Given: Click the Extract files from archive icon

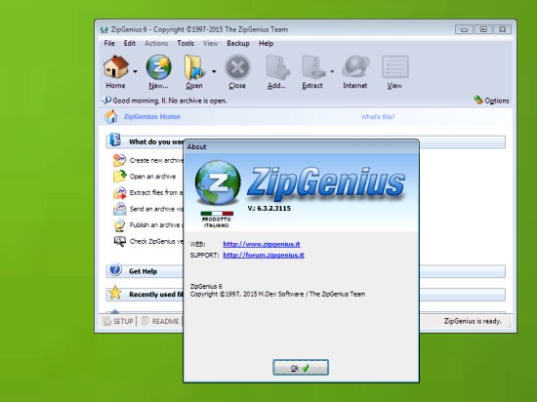Looking at the screenshot, I should click(x=119, y=192).
